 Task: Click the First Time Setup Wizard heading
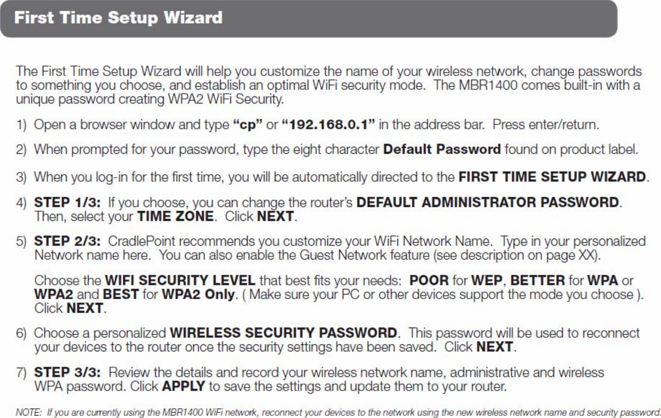click(x=118, y=18)
